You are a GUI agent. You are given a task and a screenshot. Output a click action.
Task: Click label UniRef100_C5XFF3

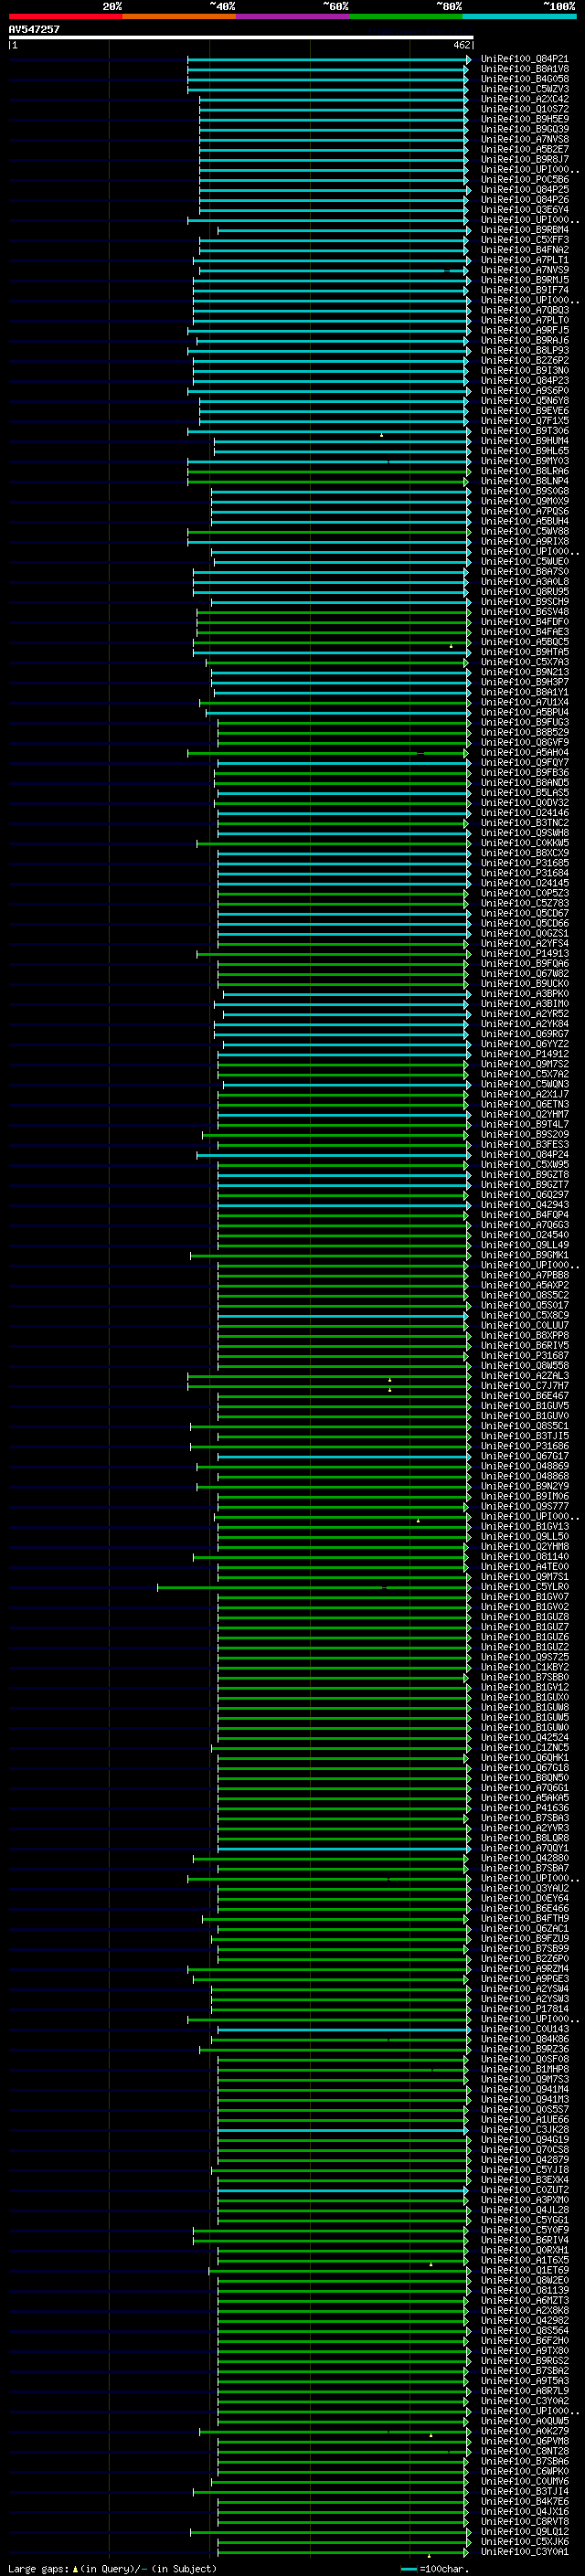[524, 240]
